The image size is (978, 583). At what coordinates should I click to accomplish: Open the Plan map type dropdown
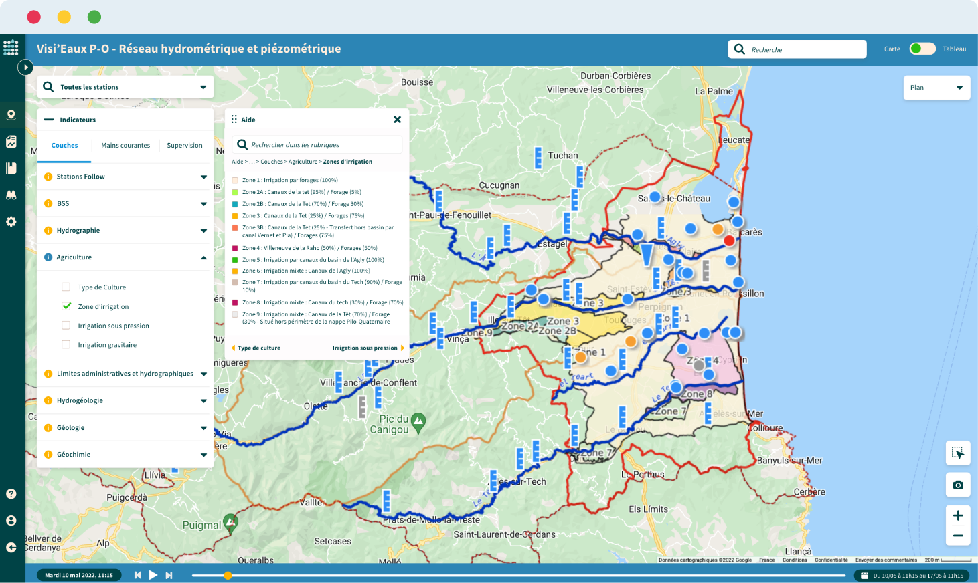point(936,88)
